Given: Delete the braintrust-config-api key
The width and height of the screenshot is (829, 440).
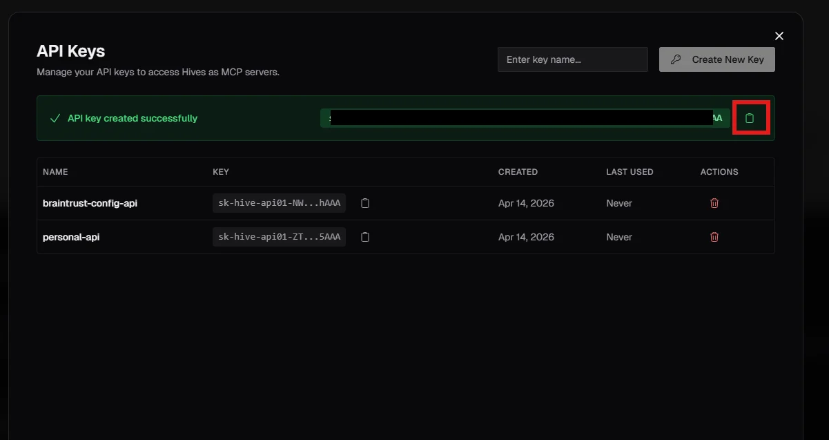Looking at the screenshot, I should point(714,203).
